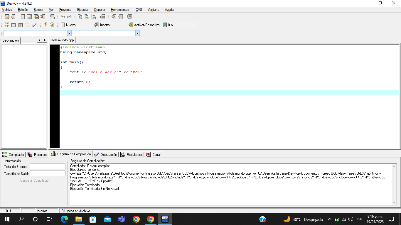
Task: Open the Ejecutar menu
Action: tap(83, 10)
